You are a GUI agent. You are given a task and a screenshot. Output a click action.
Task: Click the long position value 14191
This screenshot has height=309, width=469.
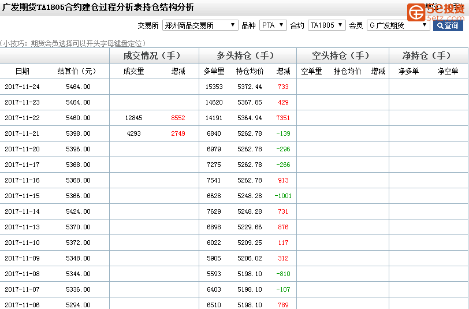tap(214, 118)
